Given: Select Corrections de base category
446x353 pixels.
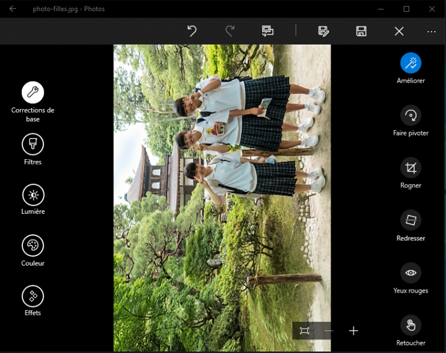Looking at the screenshot, I should (x=33, y=92).
